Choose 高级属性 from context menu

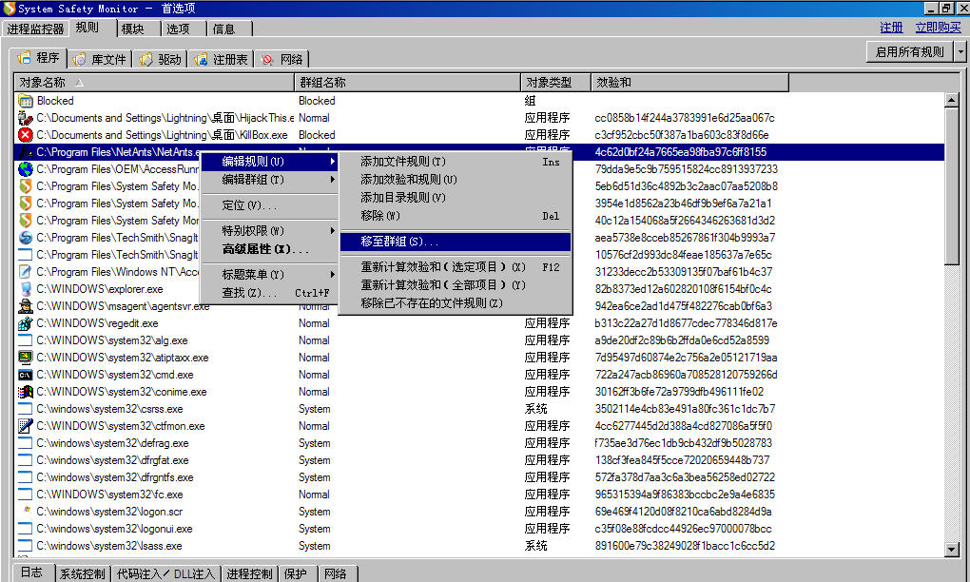270,249
